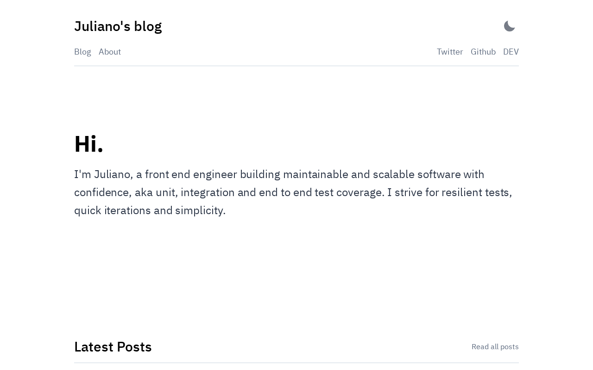Screen dimensions: 593x370
Task: Click the word "Juliano" in the intro paragraph
Action: tap(112, 174)
